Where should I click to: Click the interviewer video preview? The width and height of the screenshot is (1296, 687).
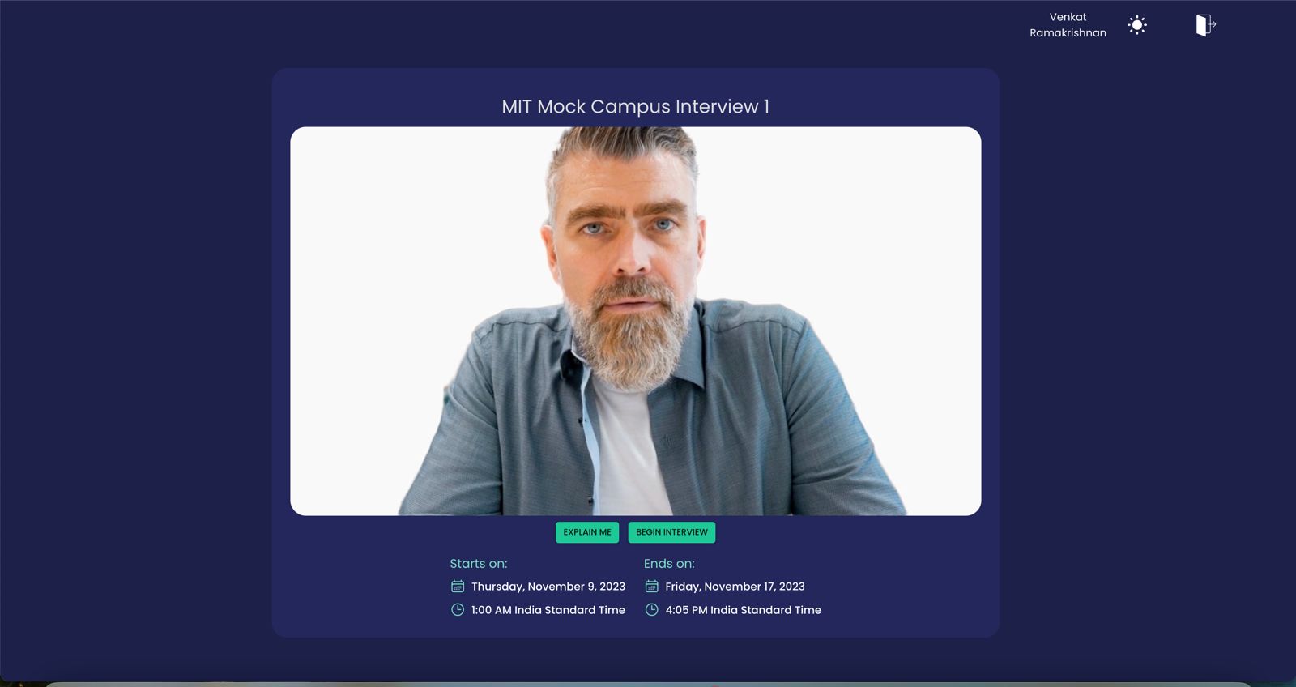pyautogui.click(x=636, y=321)
